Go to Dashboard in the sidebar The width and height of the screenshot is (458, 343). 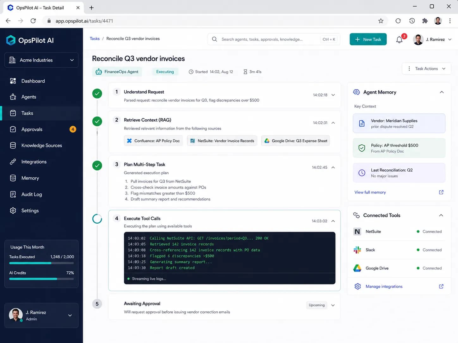[x=41, y=81]
